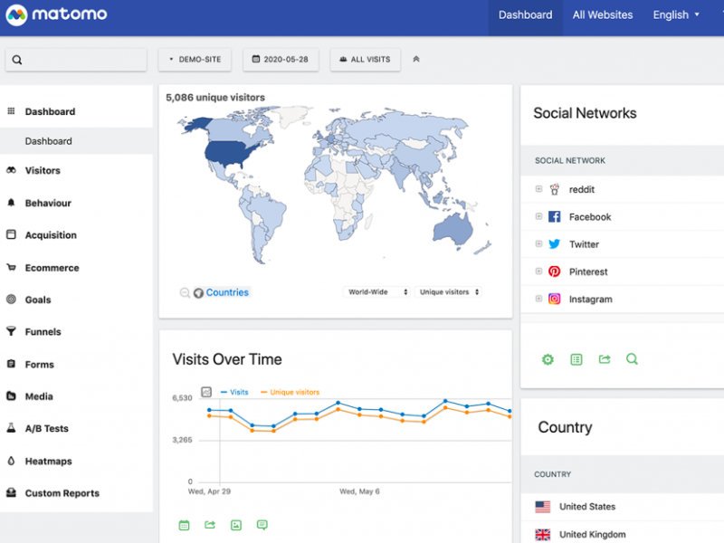
Task: Click the search magnifier icon
Action: (17, 60)
